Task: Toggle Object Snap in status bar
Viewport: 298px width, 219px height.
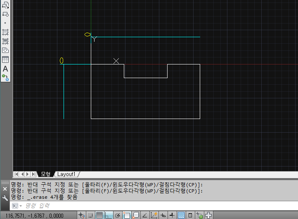Action: [x=127, y=215]
